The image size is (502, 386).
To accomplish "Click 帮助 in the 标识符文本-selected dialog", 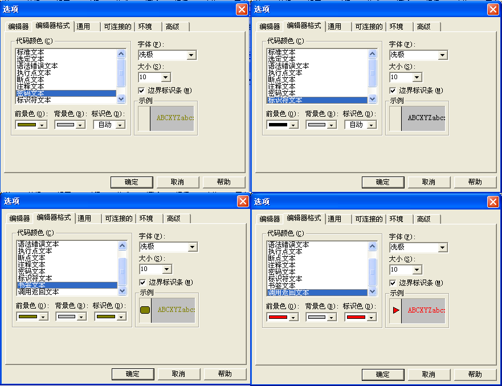I will point(475,182).
